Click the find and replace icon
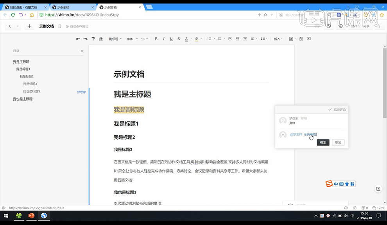 [301, 39]
